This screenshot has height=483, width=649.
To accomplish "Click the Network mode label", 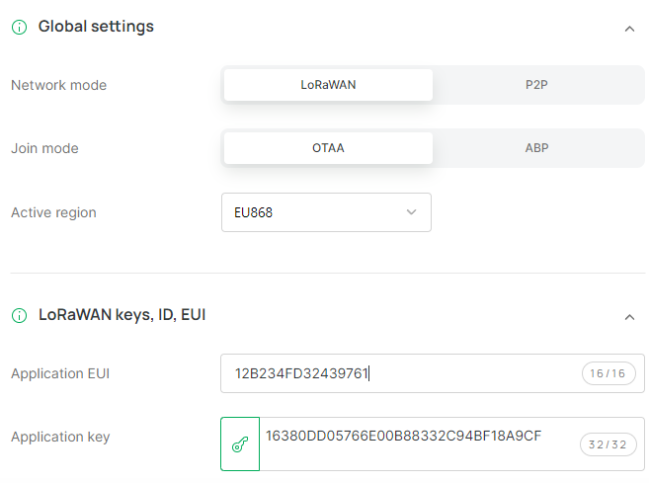I will point(58,85).
